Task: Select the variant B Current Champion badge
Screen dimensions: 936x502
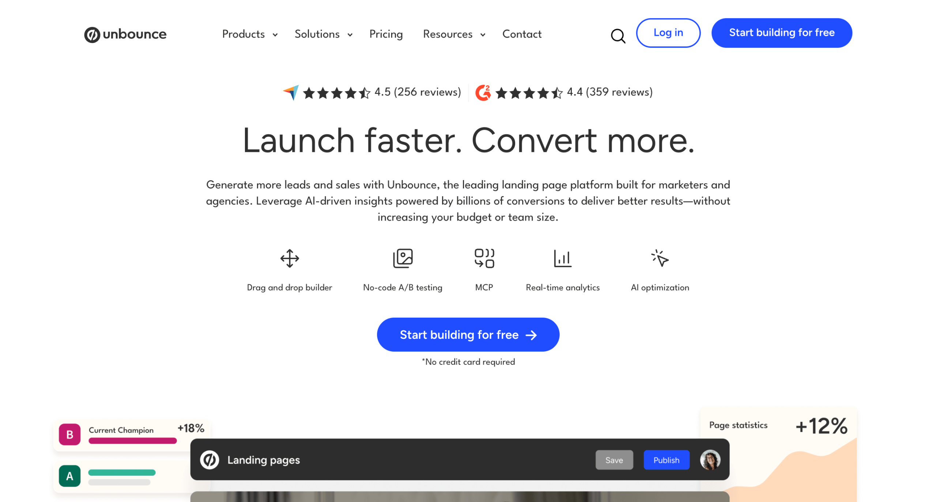Action: point(69,434)
